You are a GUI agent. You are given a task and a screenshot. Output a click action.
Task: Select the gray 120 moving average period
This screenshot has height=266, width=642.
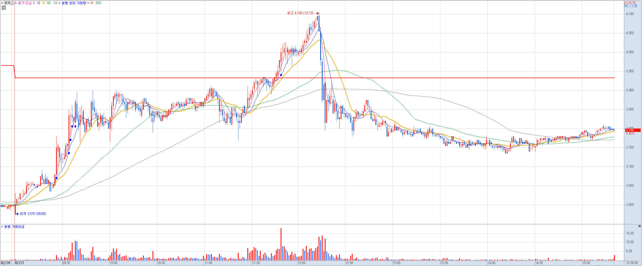[x=55, y=3]
